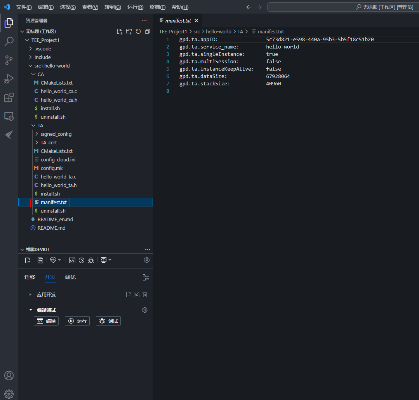Click the DevKit user account icon
Screen dimensions: 419x400
pyautogui.click(x=147, y=260)
